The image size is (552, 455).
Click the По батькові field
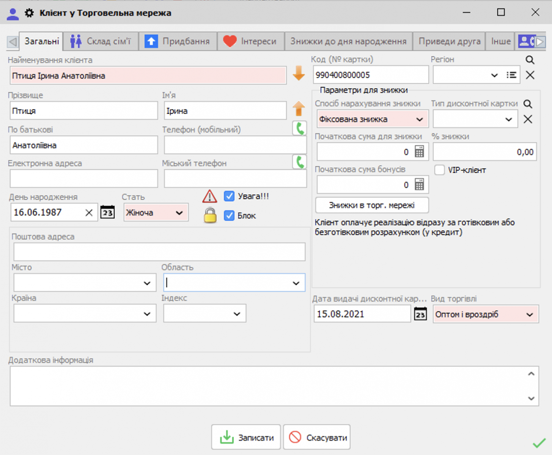(84, 145)
